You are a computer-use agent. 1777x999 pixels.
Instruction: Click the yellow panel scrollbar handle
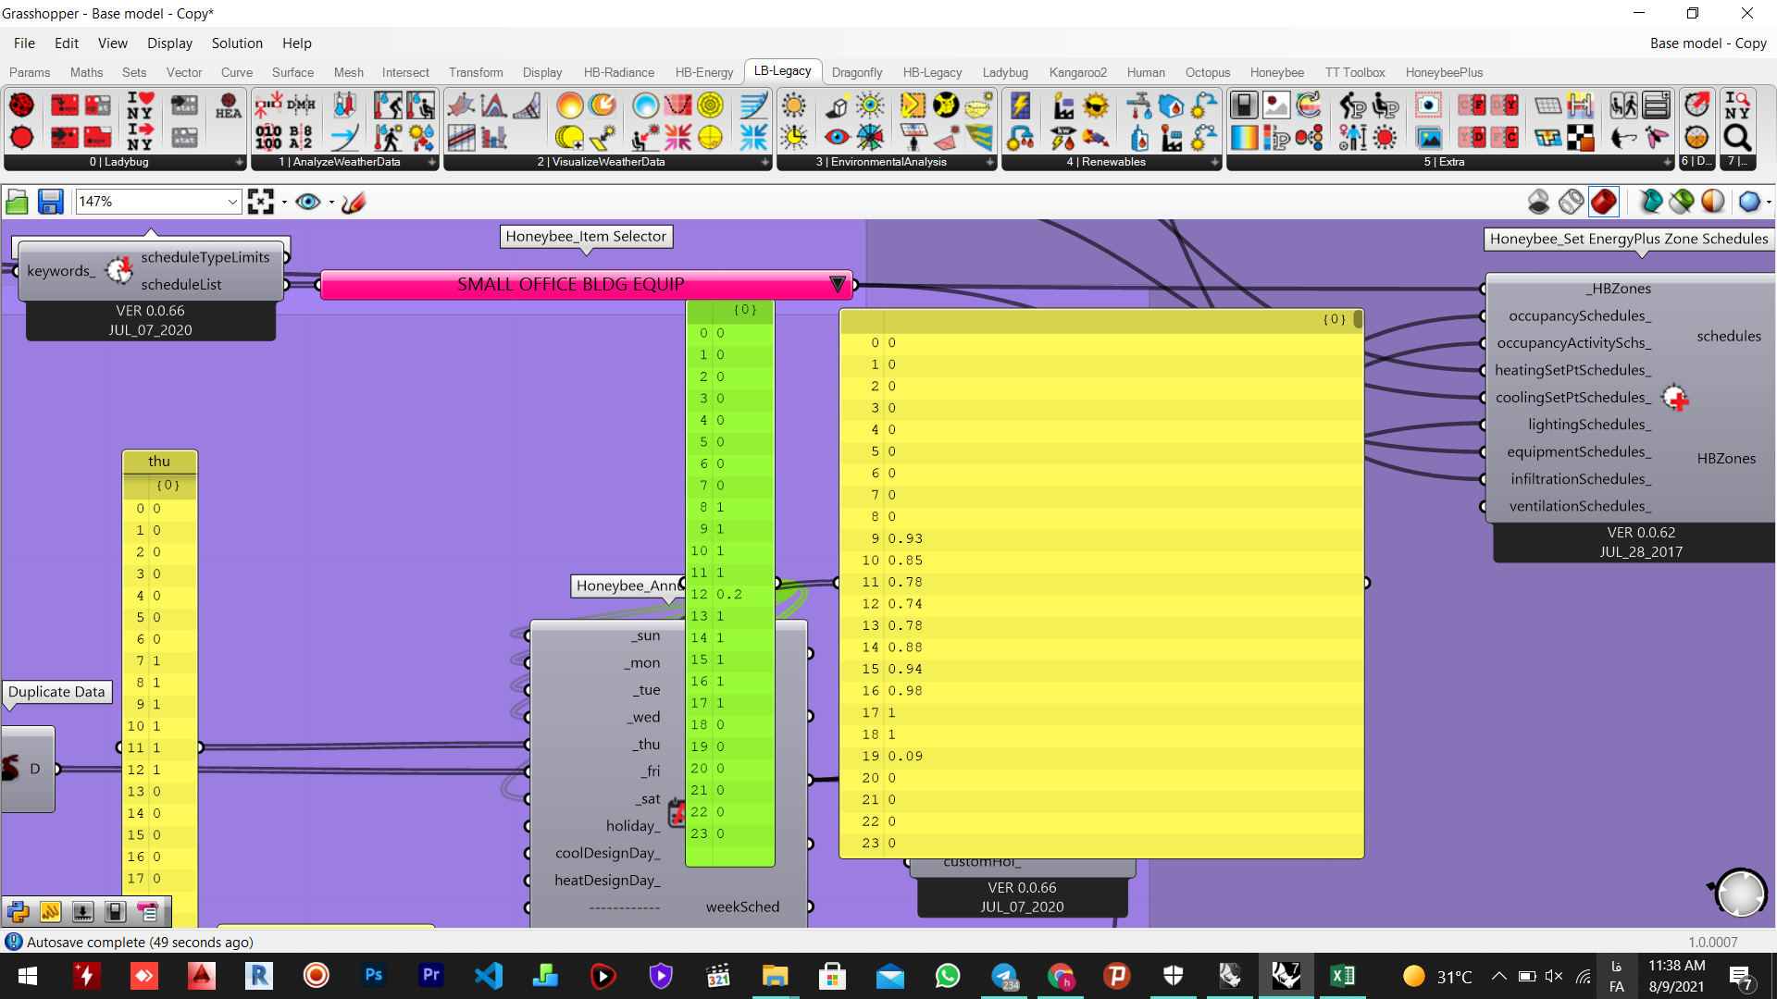click(1358, 319)
